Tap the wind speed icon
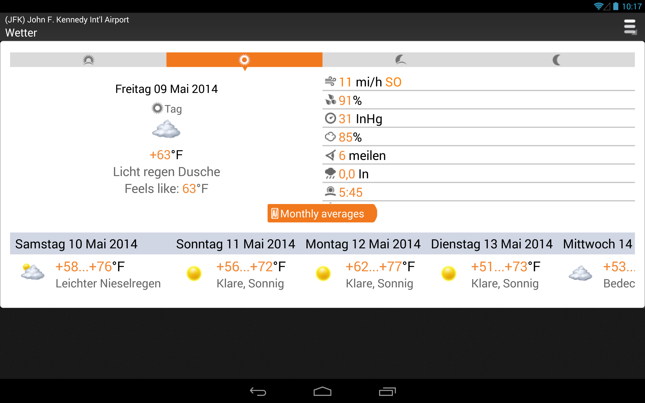 330,81
